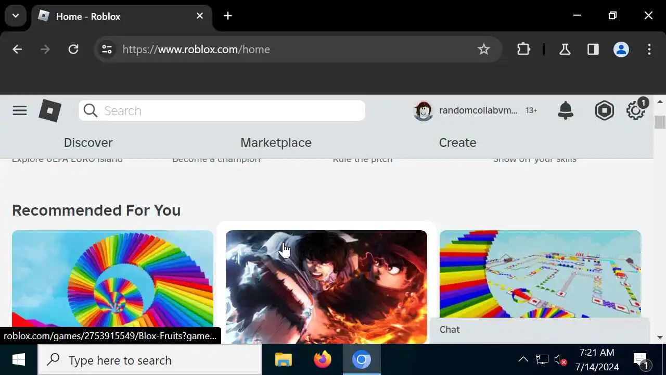Screen dimensions: 666x375
Task: Select the Home - Roblox browser tab
Action: 122,16
